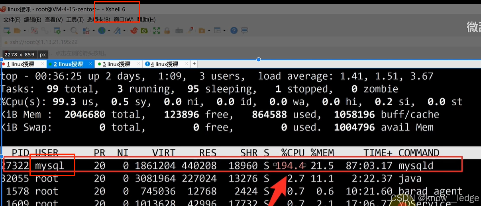Open the 编辑(E) menu
481x206 pixels.
click(33, 19)
